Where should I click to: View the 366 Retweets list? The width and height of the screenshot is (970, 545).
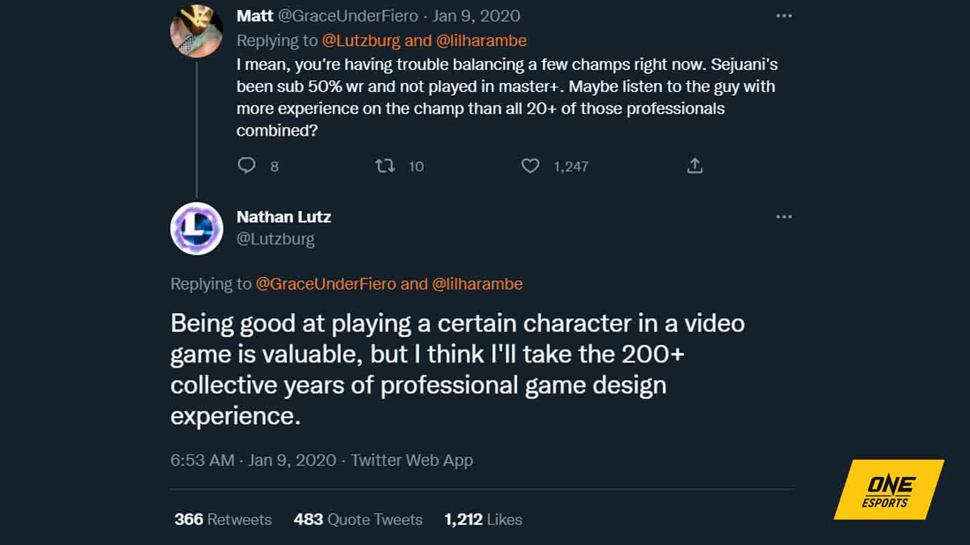coord(223,520)
